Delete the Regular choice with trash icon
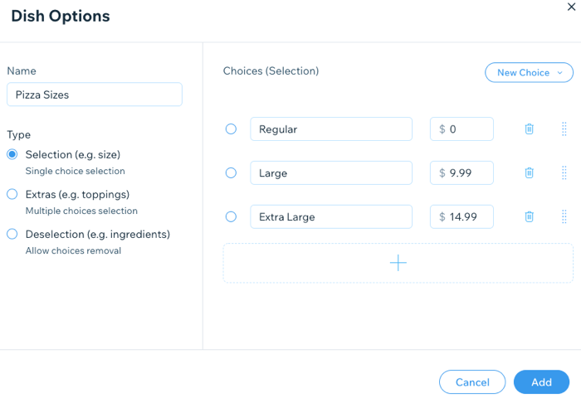This screenshot has height=398, width=581. 529,129
